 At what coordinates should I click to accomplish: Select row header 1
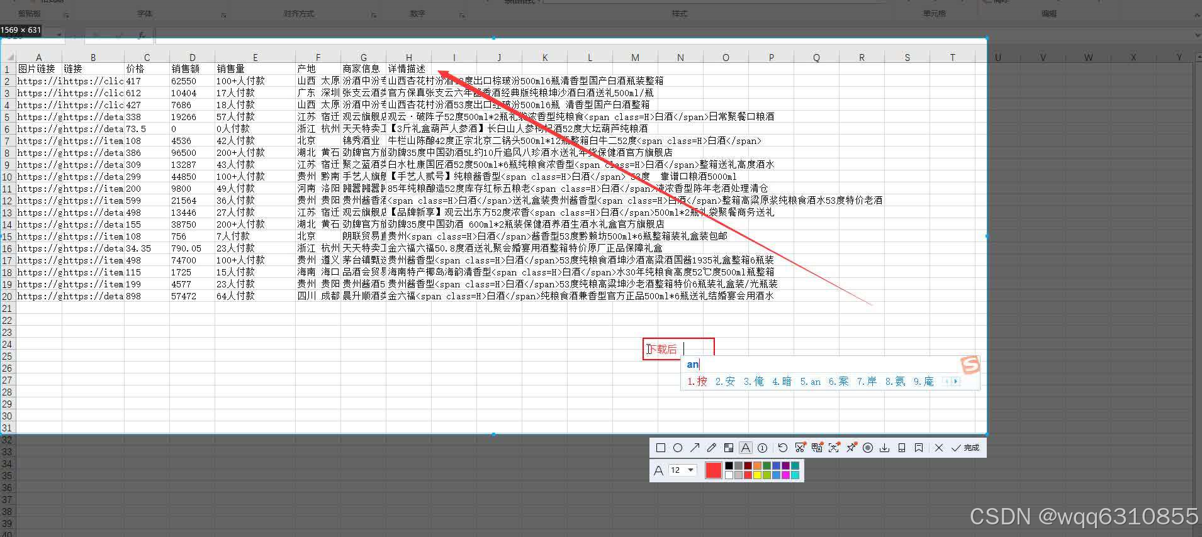pyautogui.click(x=7, y=69)
